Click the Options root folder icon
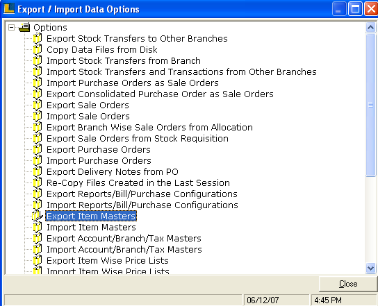 point(24,27)
